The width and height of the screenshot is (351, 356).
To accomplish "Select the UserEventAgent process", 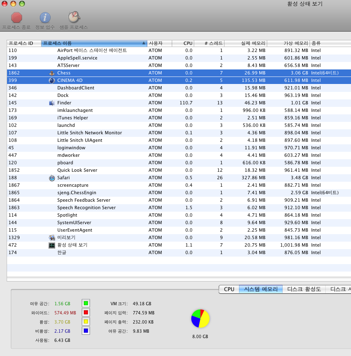I will coord(179,230).
